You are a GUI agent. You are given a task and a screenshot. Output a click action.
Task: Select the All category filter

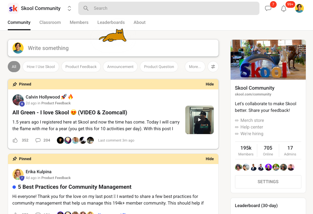tap(14, 67)
